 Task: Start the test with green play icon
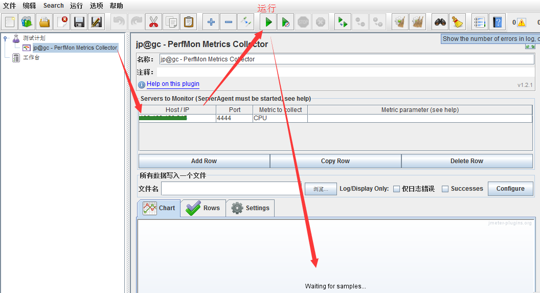click(x=268, y=22)
